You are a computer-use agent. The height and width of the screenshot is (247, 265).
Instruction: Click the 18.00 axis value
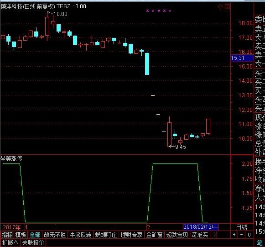245,23
